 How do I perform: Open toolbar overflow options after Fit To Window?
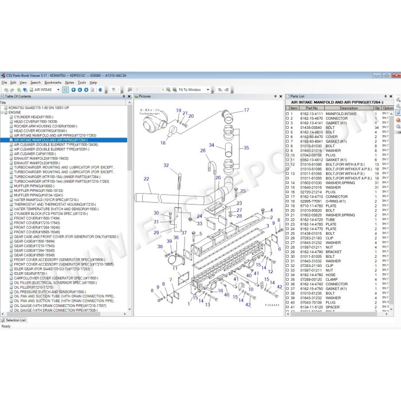click(213, 91)
